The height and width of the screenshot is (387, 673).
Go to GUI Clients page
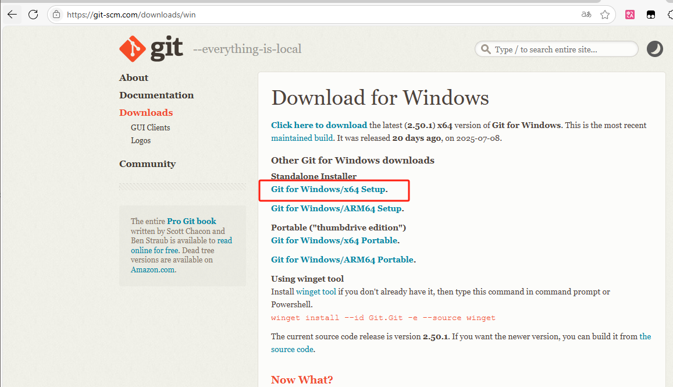[x=150, y=127]
